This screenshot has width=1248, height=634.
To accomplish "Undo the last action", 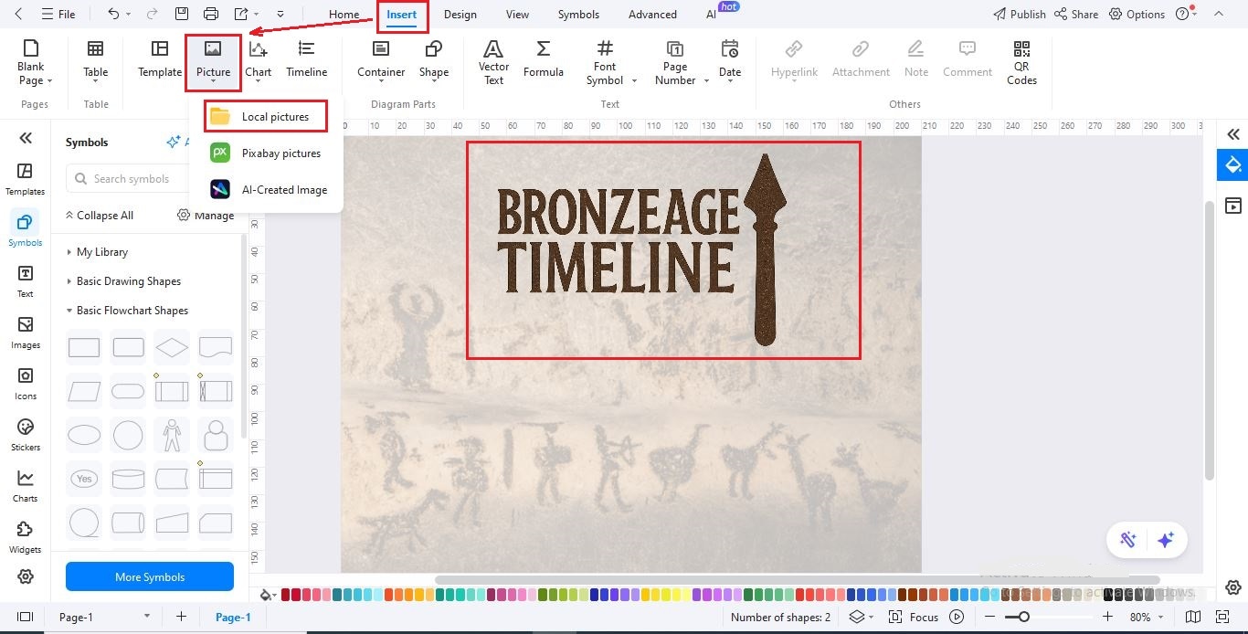I will [113, 14].
